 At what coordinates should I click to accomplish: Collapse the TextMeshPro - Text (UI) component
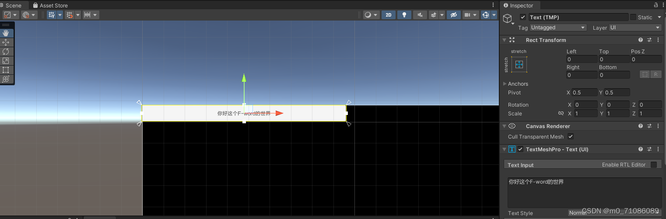[x=504, y=149]
